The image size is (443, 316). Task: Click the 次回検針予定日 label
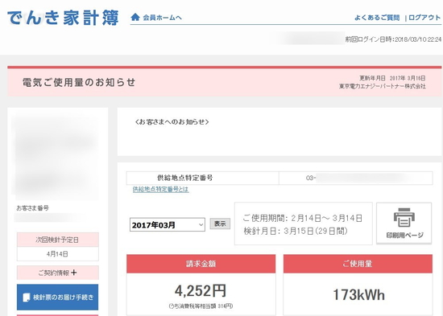58,240
